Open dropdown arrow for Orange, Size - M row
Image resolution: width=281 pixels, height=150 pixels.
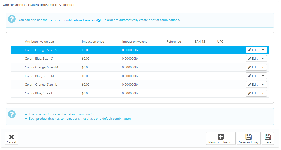point(263,67)
